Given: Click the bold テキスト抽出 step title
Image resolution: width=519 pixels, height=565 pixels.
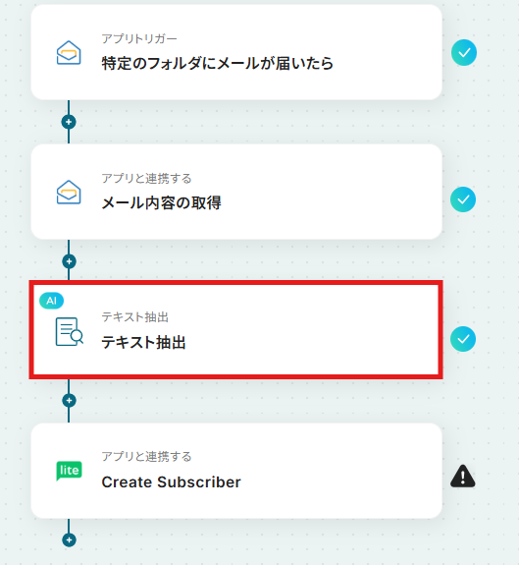Looking at the screenshot, I should point(143,342).
